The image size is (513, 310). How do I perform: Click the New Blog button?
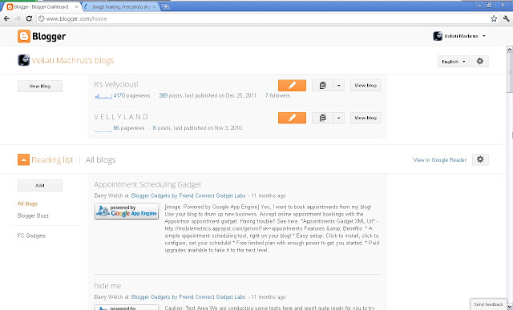pos(40,87)
